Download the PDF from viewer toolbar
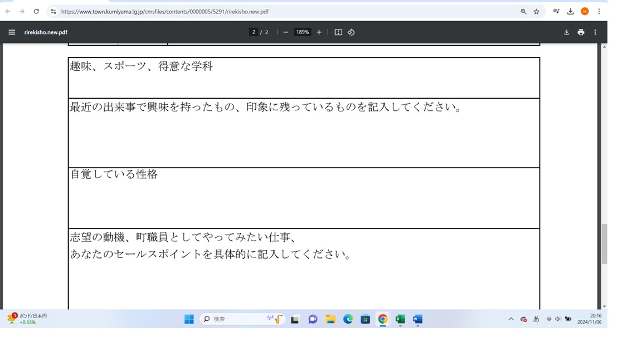The image size is (642, 361). pyautogui.click(x=566, y=32)
